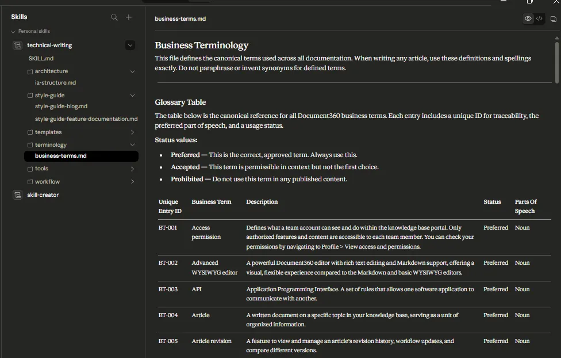Click the document vertical scrollbar thumb

(x=557, y=60)
